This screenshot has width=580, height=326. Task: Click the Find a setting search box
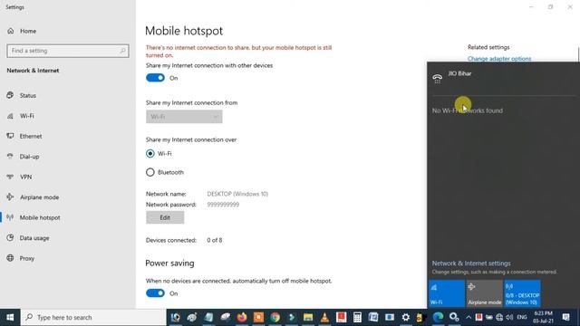[x=68, y=51]
